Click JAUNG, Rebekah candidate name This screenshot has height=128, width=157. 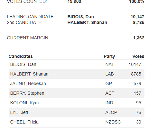point(28,84)
